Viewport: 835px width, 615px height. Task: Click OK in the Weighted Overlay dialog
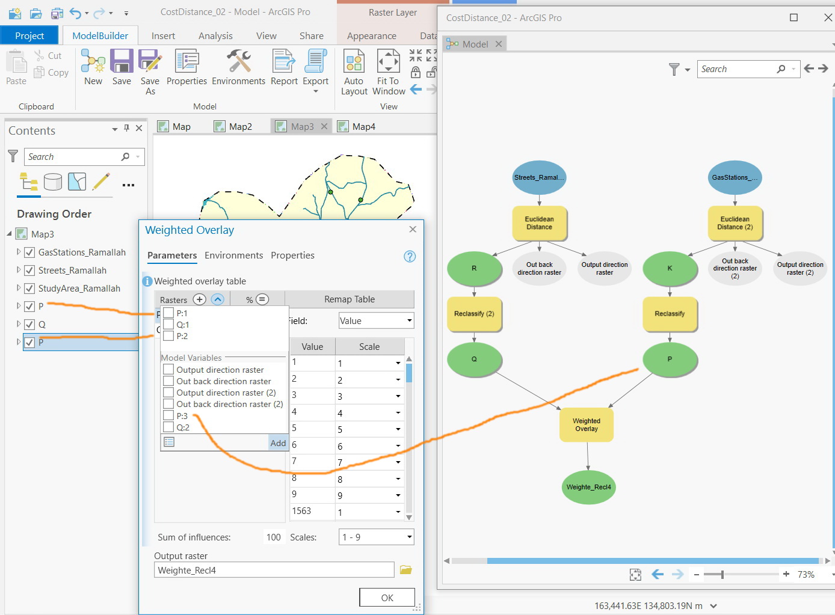pyautogui.click(x=387, y=598)
